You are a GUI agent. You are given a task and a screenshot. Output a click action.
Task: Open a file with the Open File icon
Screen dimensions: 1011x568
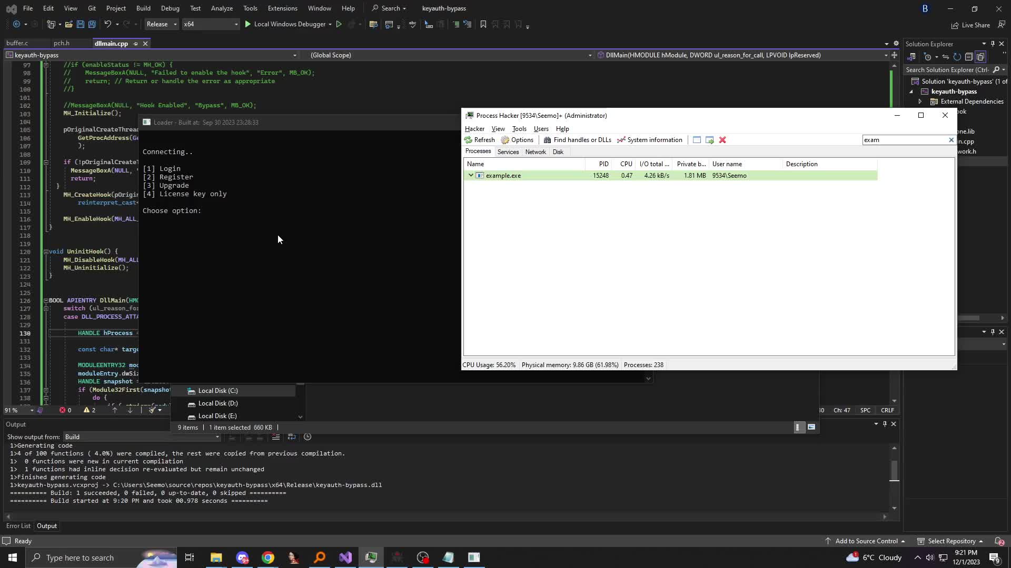(68, 24)
